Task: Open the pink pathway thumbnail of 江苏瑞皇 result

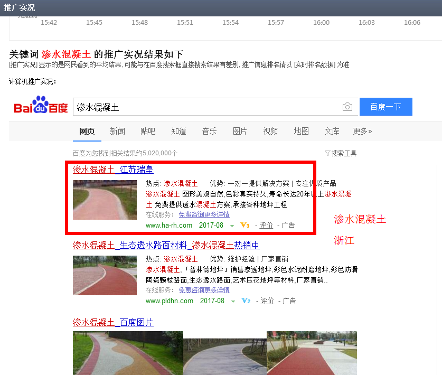Action: click(105, 200)
